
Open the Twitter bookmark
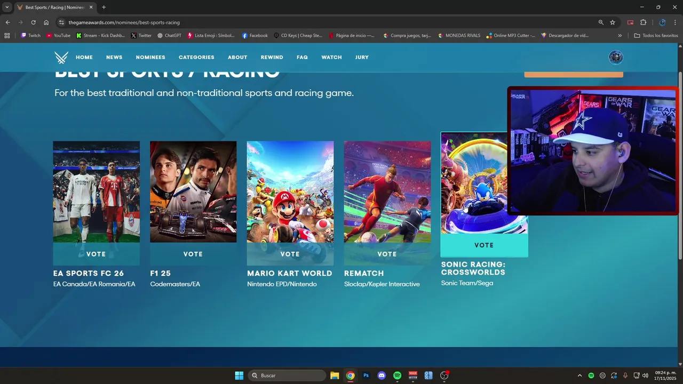[141, 36]
